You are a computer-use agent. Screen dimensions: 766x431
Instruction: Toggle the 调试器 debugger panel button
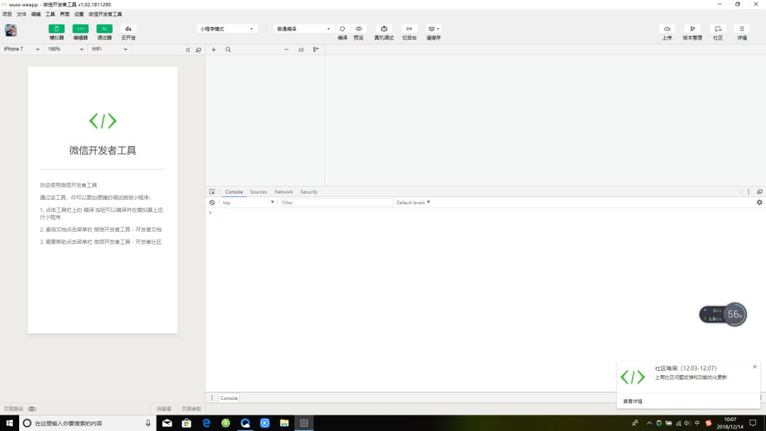(104, 29)
